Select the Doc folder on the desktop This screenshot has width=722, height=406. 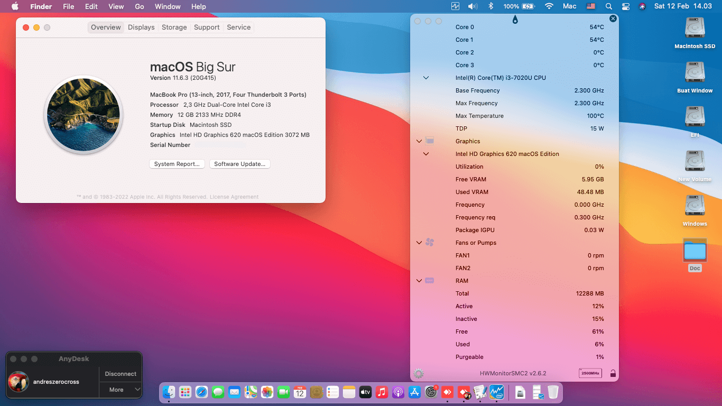pyautogui.click(x=695, y=255)
